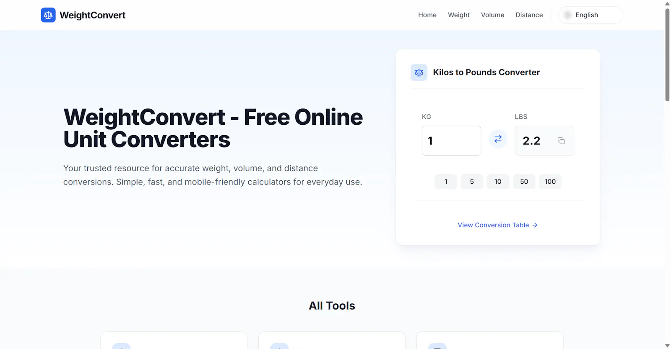Click the LBS result field showing 2.2

(x=544, y=141)
